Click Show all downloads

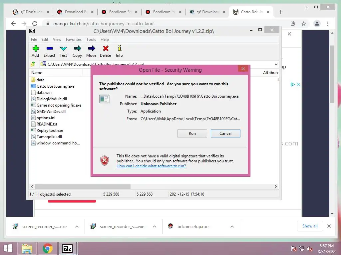coord(310,226)
